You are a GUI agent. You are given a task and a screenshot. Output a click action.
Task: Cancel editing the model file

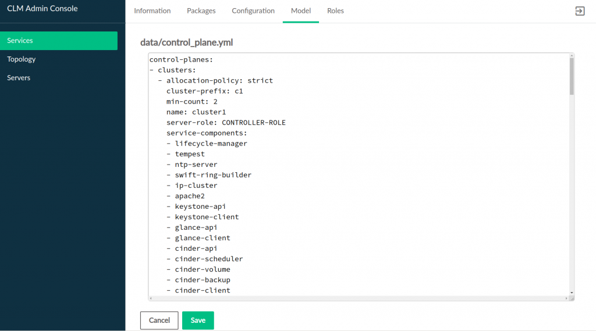tap(159, 321)
